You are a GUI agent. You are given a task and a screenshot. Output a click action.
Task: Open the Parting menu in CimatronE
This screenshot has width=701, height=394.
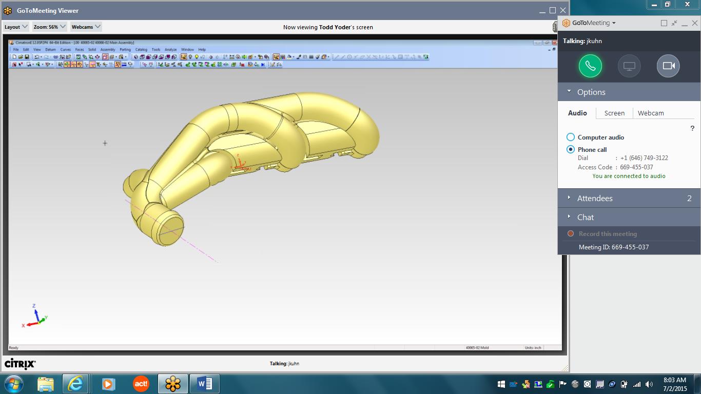click(125, 50)
